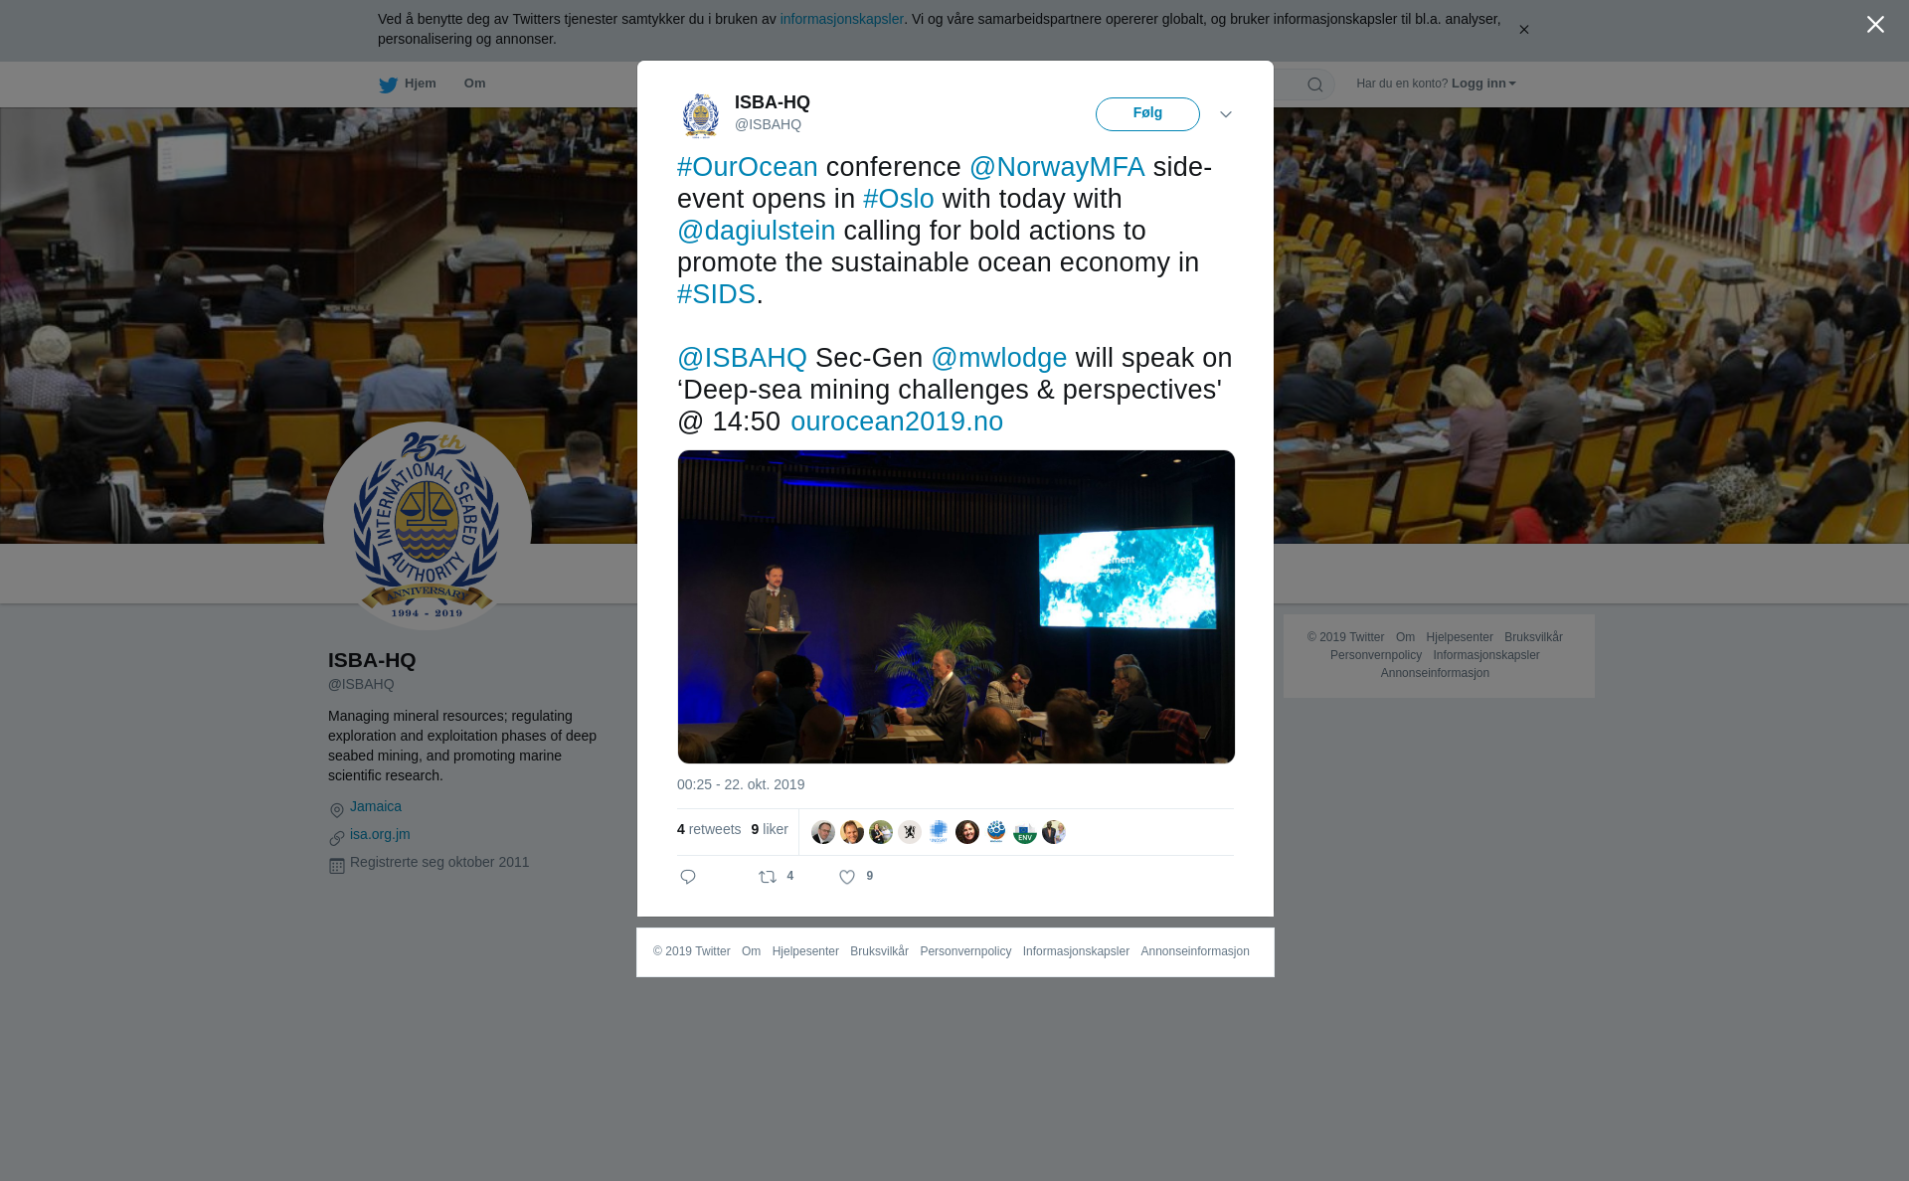Screen dimensions: 1909x1181
Task: Click the Twitter bird Hjem icon
Action: pos(388,84)
